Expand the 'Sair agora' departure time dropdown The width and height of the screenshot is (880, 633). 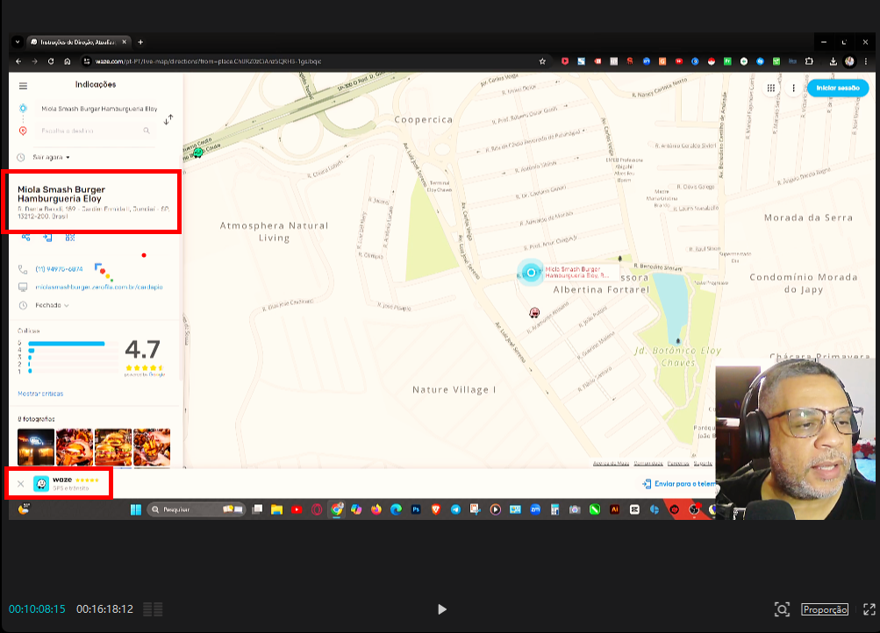click(51, 157)
